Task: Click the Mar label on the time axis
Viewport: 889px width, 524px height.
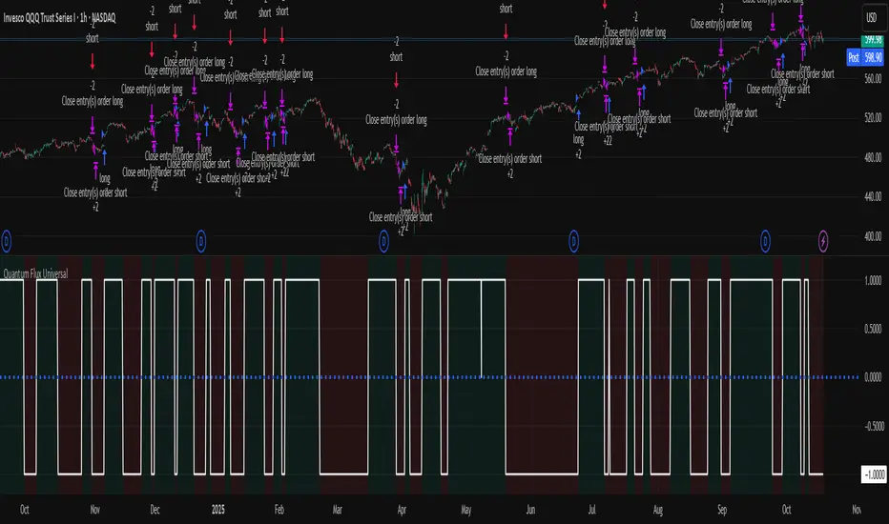Action: click(338, 510)
